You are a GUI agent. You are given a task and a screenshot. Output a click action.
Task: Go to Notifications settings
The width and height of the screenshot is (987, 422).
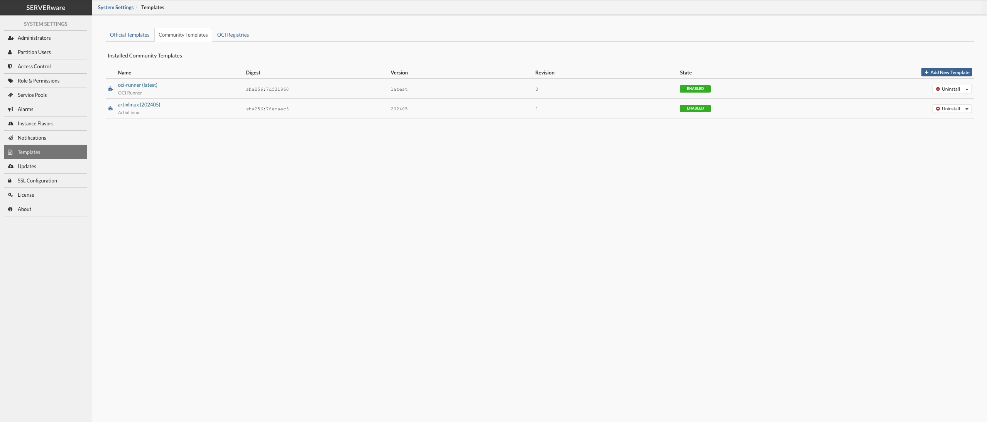pos(46,138)
